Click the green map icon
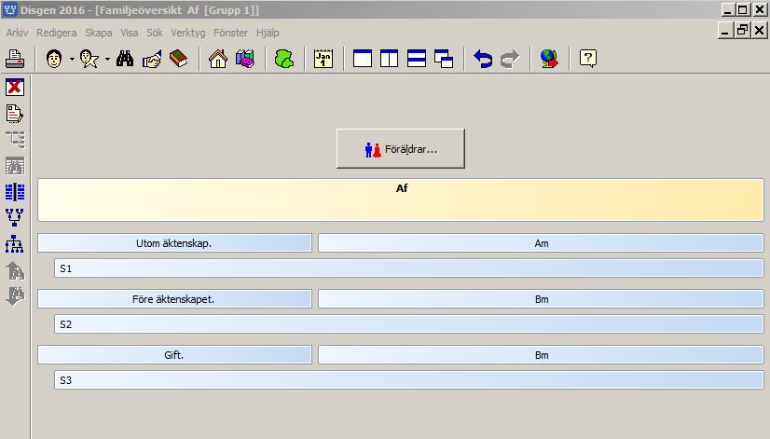770x439 pixels. [x=283, y=60]
